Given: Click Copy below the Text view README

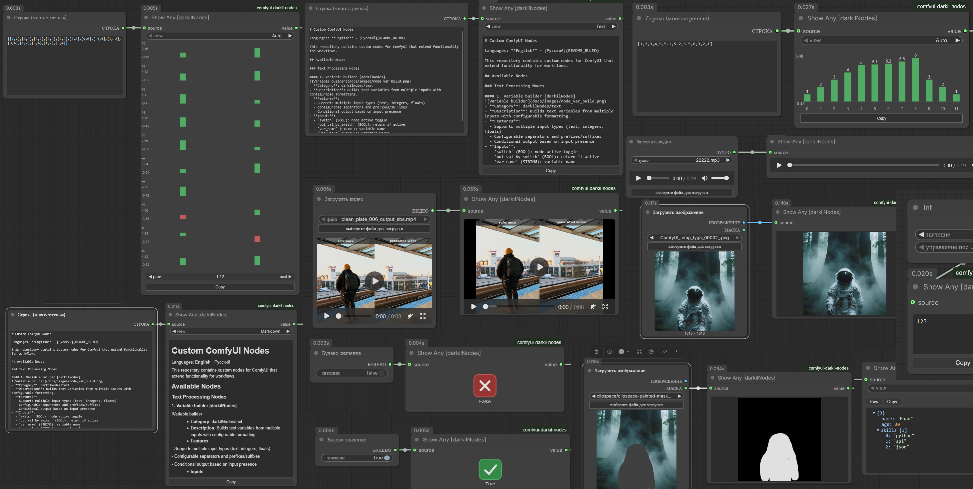Looking at the screenshot, I should pos(551,170).
